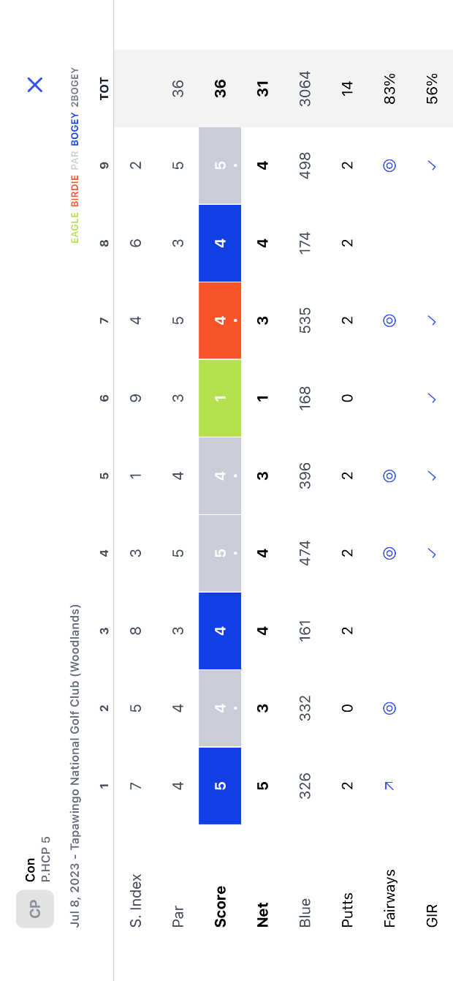The image size is (453, 981).
Task: Click hole 6 GIR checkmark
Action: 432,398
